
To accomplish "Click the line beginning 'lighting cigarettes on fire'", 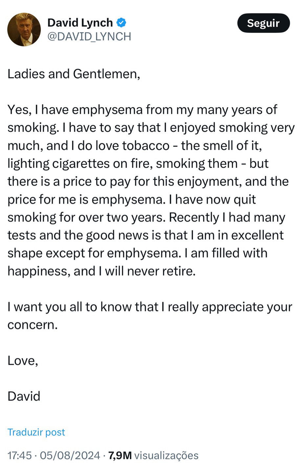I will coord(138,163).
